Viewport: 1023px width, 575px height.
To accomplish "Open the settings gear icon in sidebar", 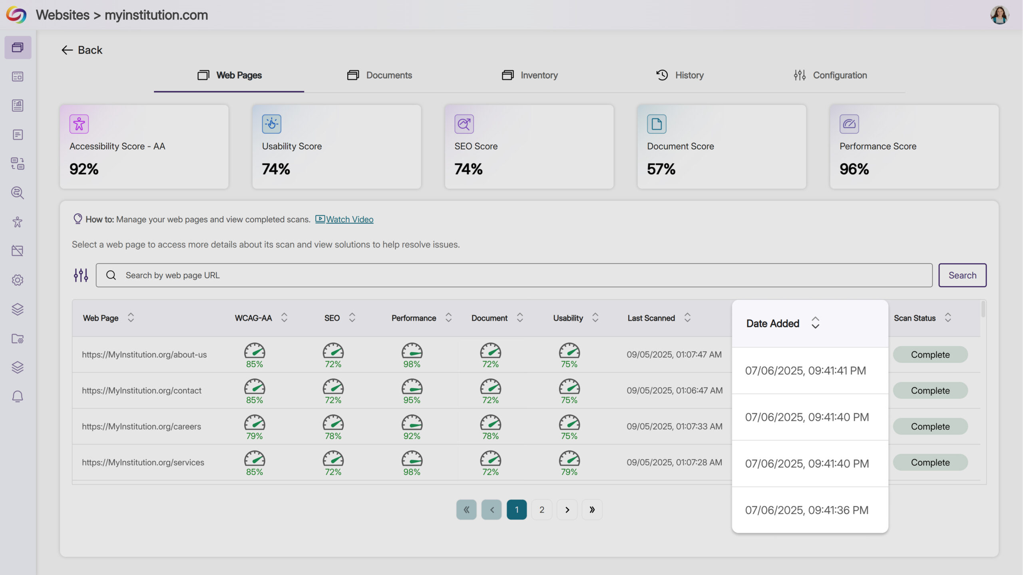I will pyautogui.click(x=18, y=280).
